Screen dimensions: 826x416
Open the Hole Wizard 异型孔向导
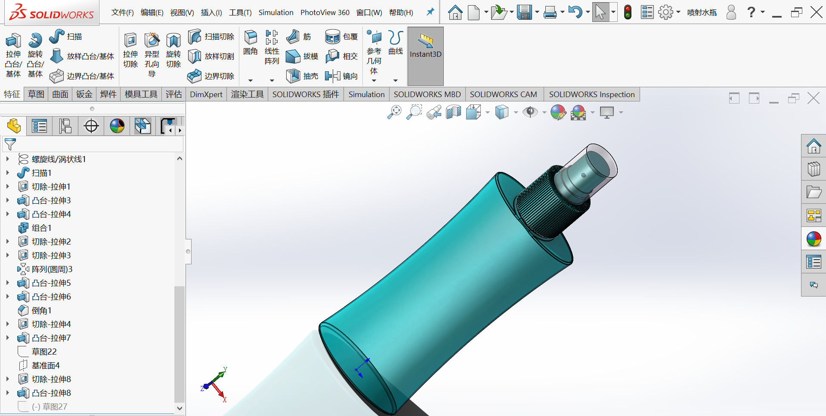[152, 55]
